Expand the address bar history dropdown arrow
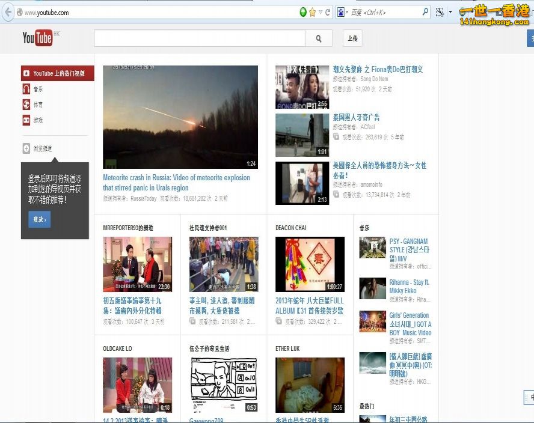The width and height of the screenshot is (534, 423). click(321, 12)
